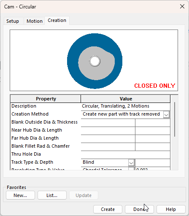Click the New... favorites button
The image size is (189, 216).
click(x=20, y=195)
